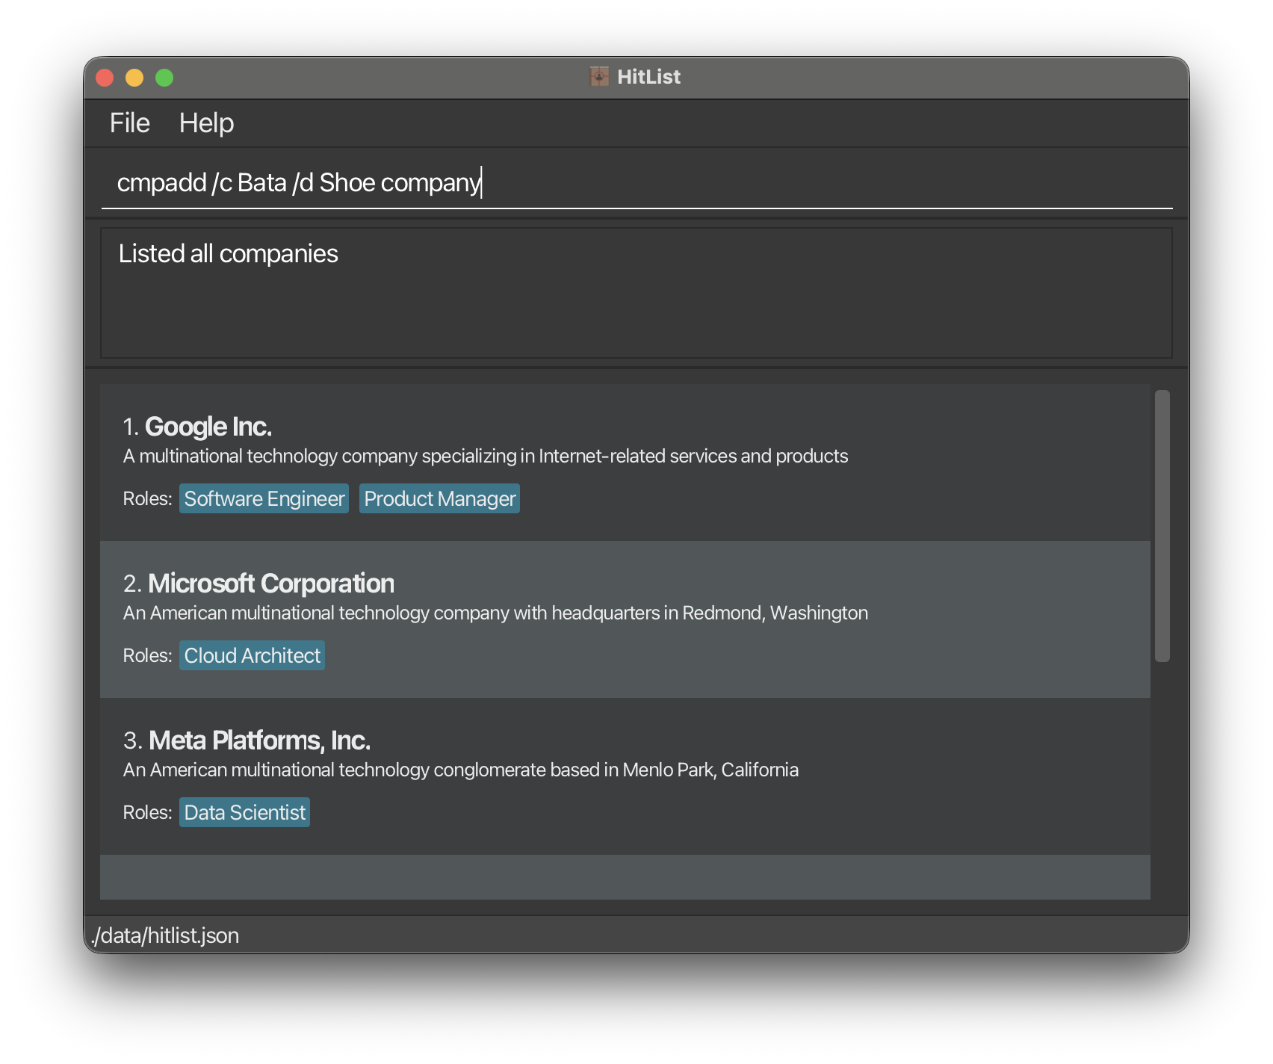This screenshot has width=1273, height=1064.
Task: Click the company list scrollbar thumb
Action: (1162, 526)
